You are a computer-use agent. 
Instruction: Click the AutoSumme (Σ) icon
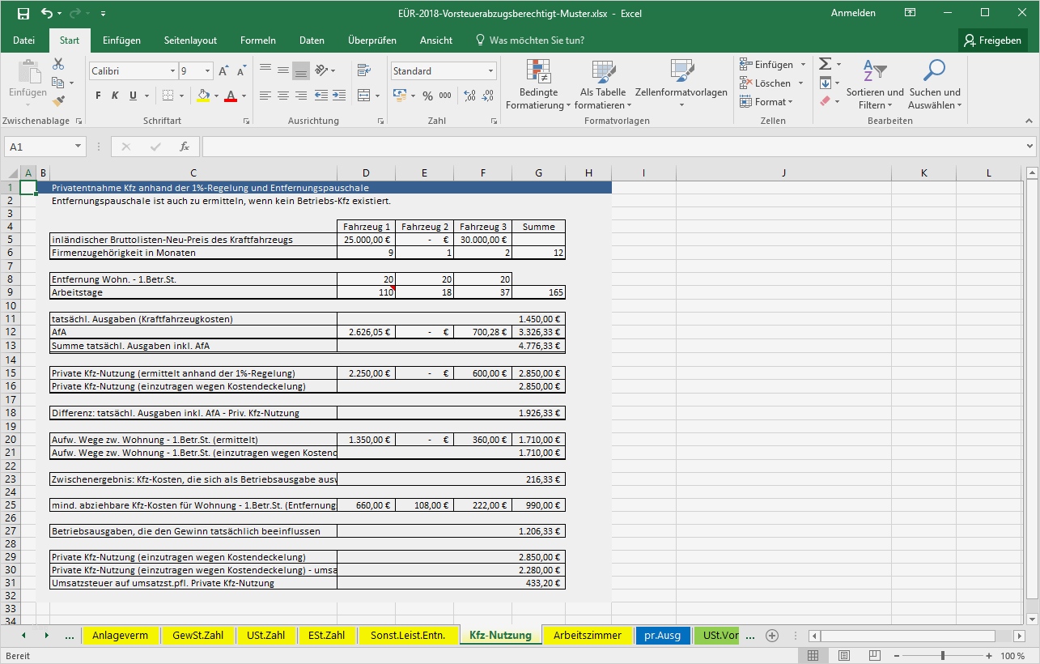pyautogui.click(x=825, y=63)
